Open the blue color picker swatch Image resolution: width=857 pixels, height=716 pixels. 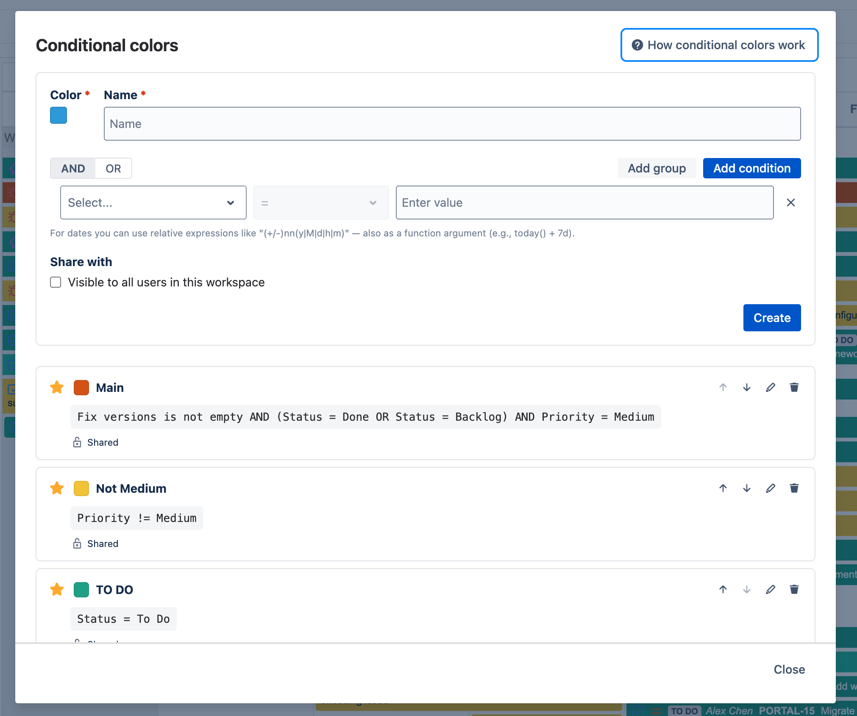[x=58, y=115]
